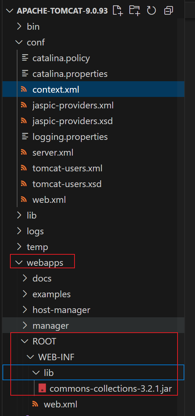Image resolution: width=195 pixels, height=416 pixels.
Task: Open jaspic-providers.xsd file
Action: click(72, 121)
